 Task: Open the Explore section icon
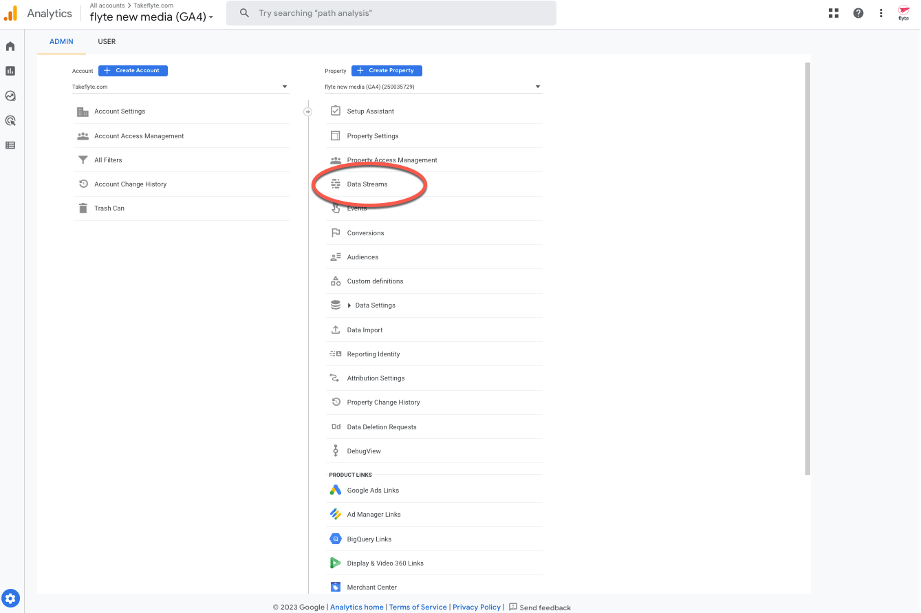pyautogui.click(x=10, y=96)
